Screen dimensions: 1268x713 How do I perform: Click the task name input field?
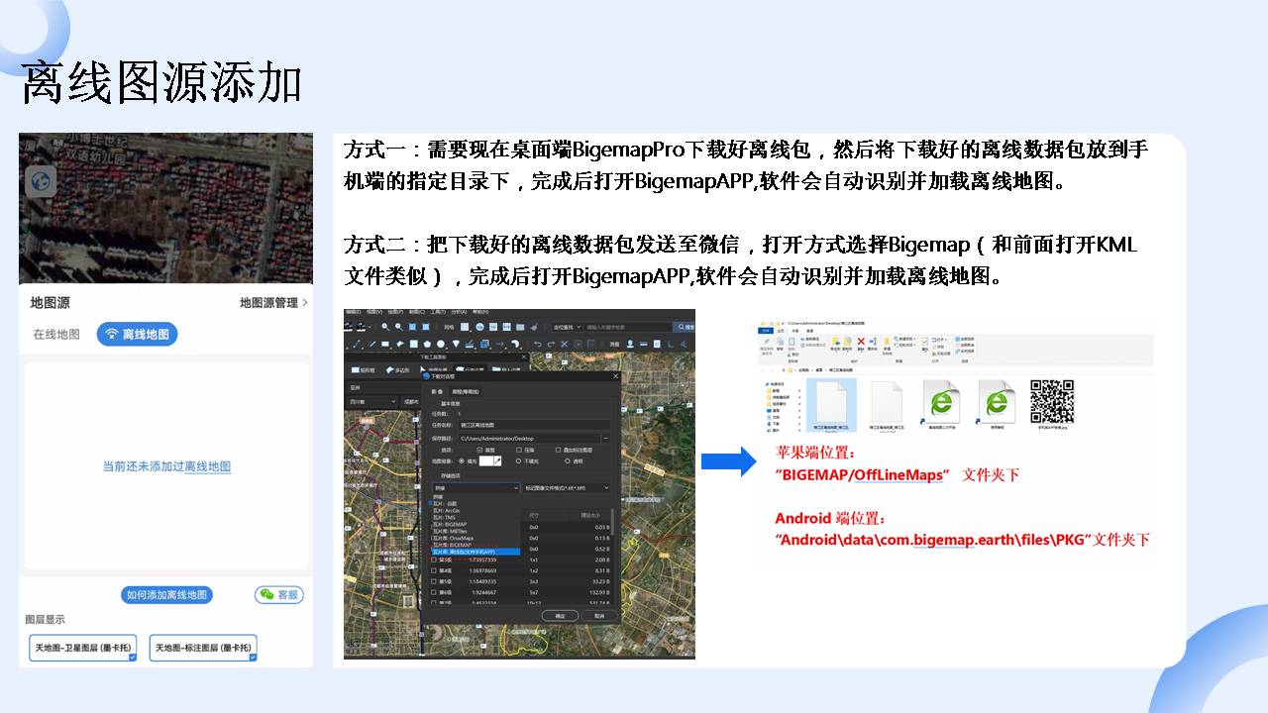[533, 425]
